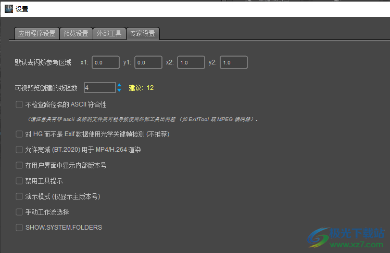Toggle SHOW.SYSTEM.FOLDERS checkbox
This screenshot has height=253, width=390.
[x=19, y=228]
